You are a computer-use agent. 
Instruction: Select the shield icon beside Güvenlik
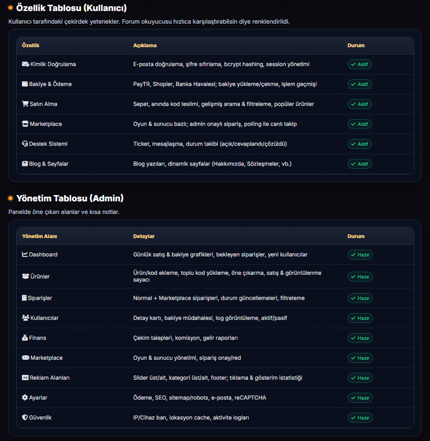[25, 417]
